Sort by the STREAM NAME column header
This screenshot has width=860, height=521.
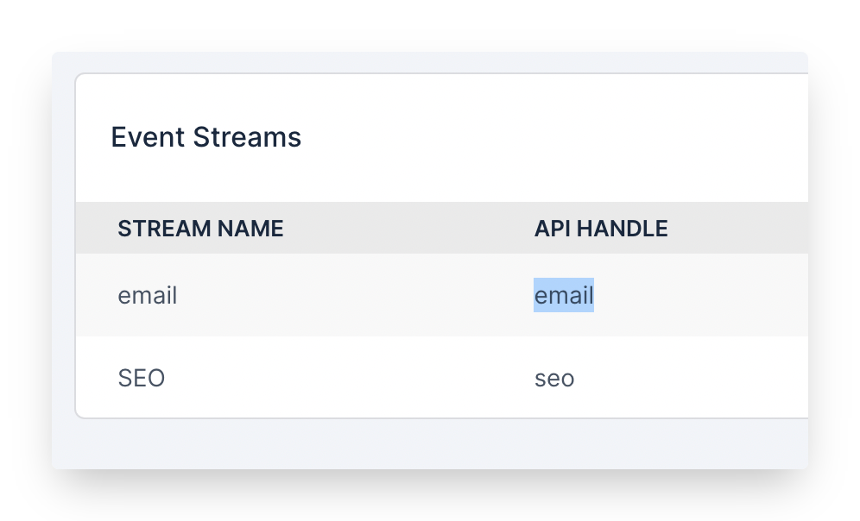click(x=200, y=229)
